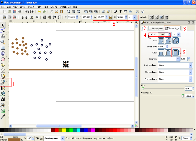Image resolution: width=196 pixels, height=141 pixels.
Task: Select the Rectangle tool
Action: pyautogui.click(x=3, y=48)
